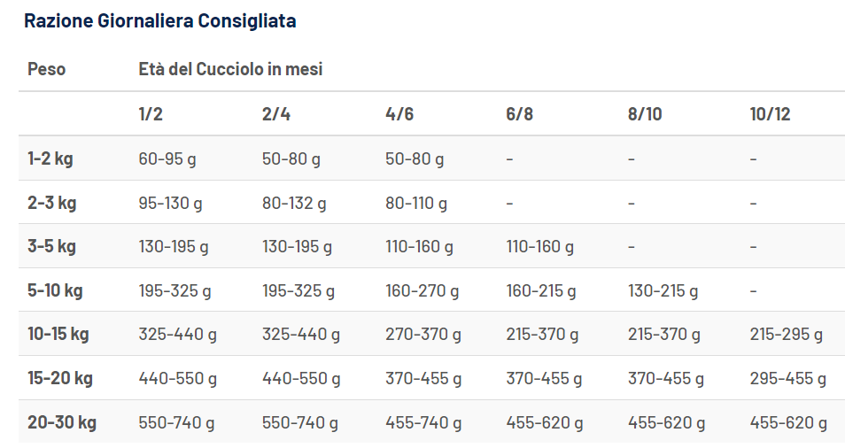The height and width of the screenshot is (448, 845).
Task: Click the "60-95 g" ration cell
Action: pos(167,159)
